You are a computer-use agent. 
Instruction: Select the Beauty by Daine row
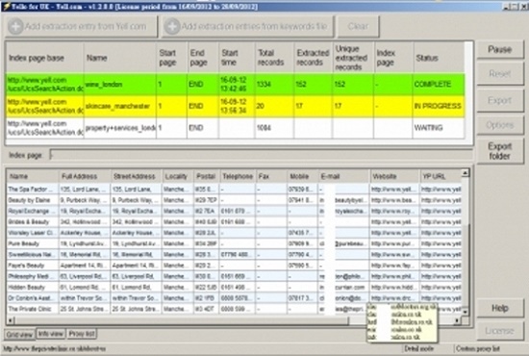(234, 200)
